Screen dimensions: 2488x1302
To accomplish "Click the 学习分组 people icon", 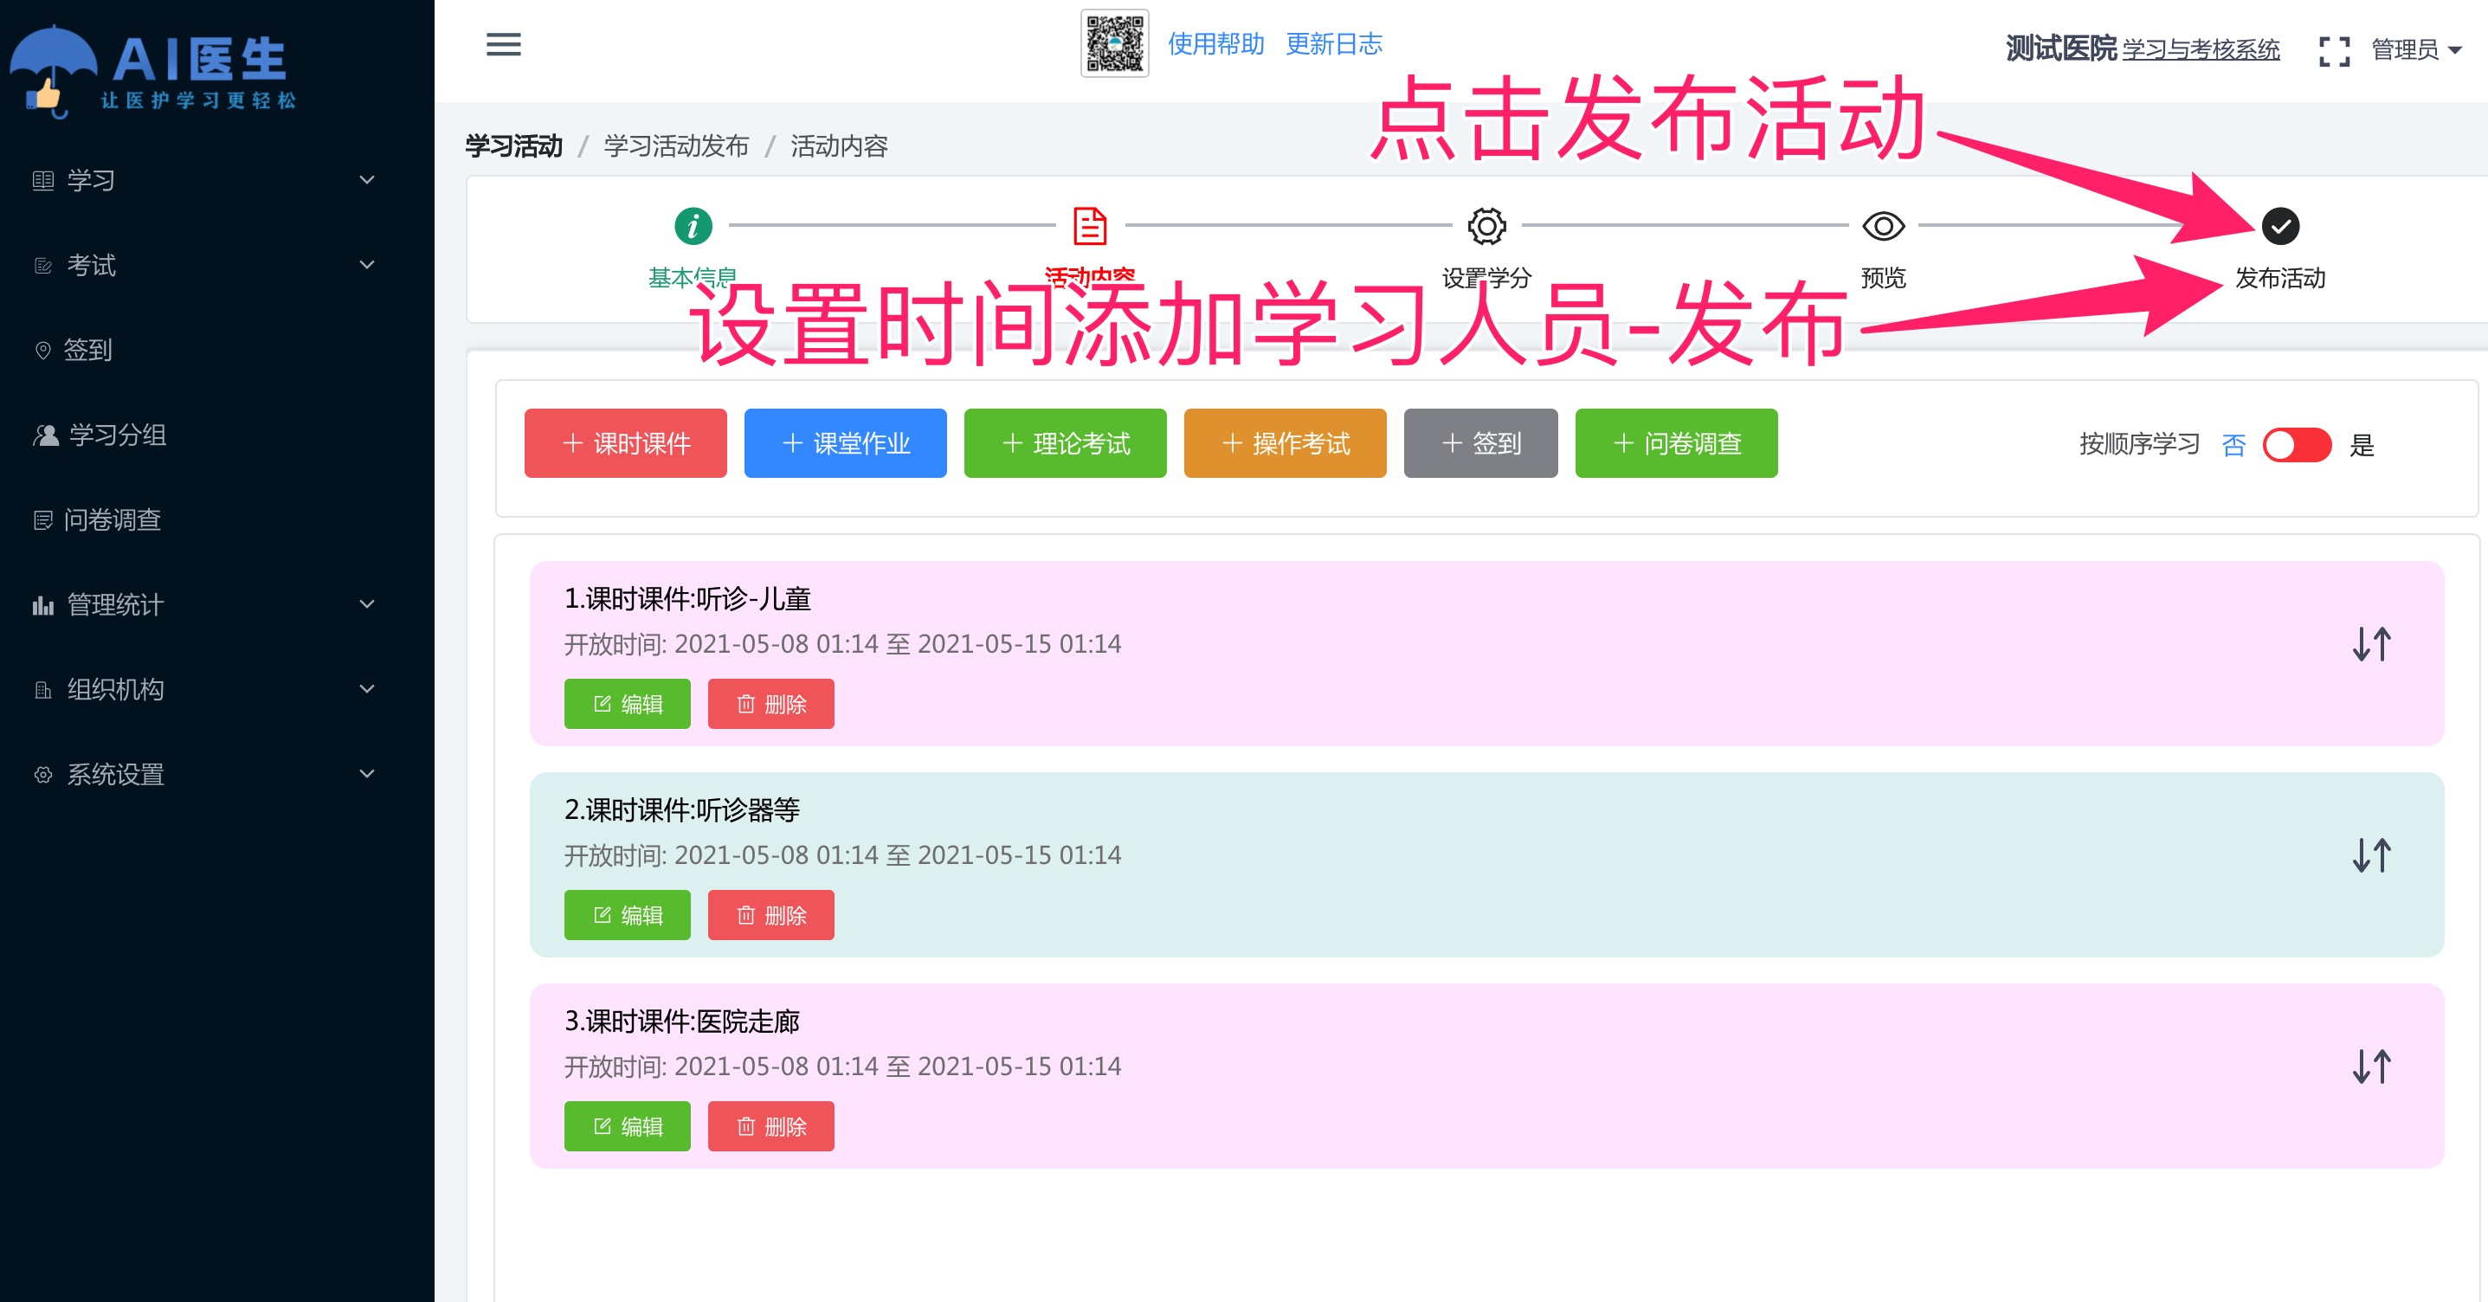I will point(45,435).
